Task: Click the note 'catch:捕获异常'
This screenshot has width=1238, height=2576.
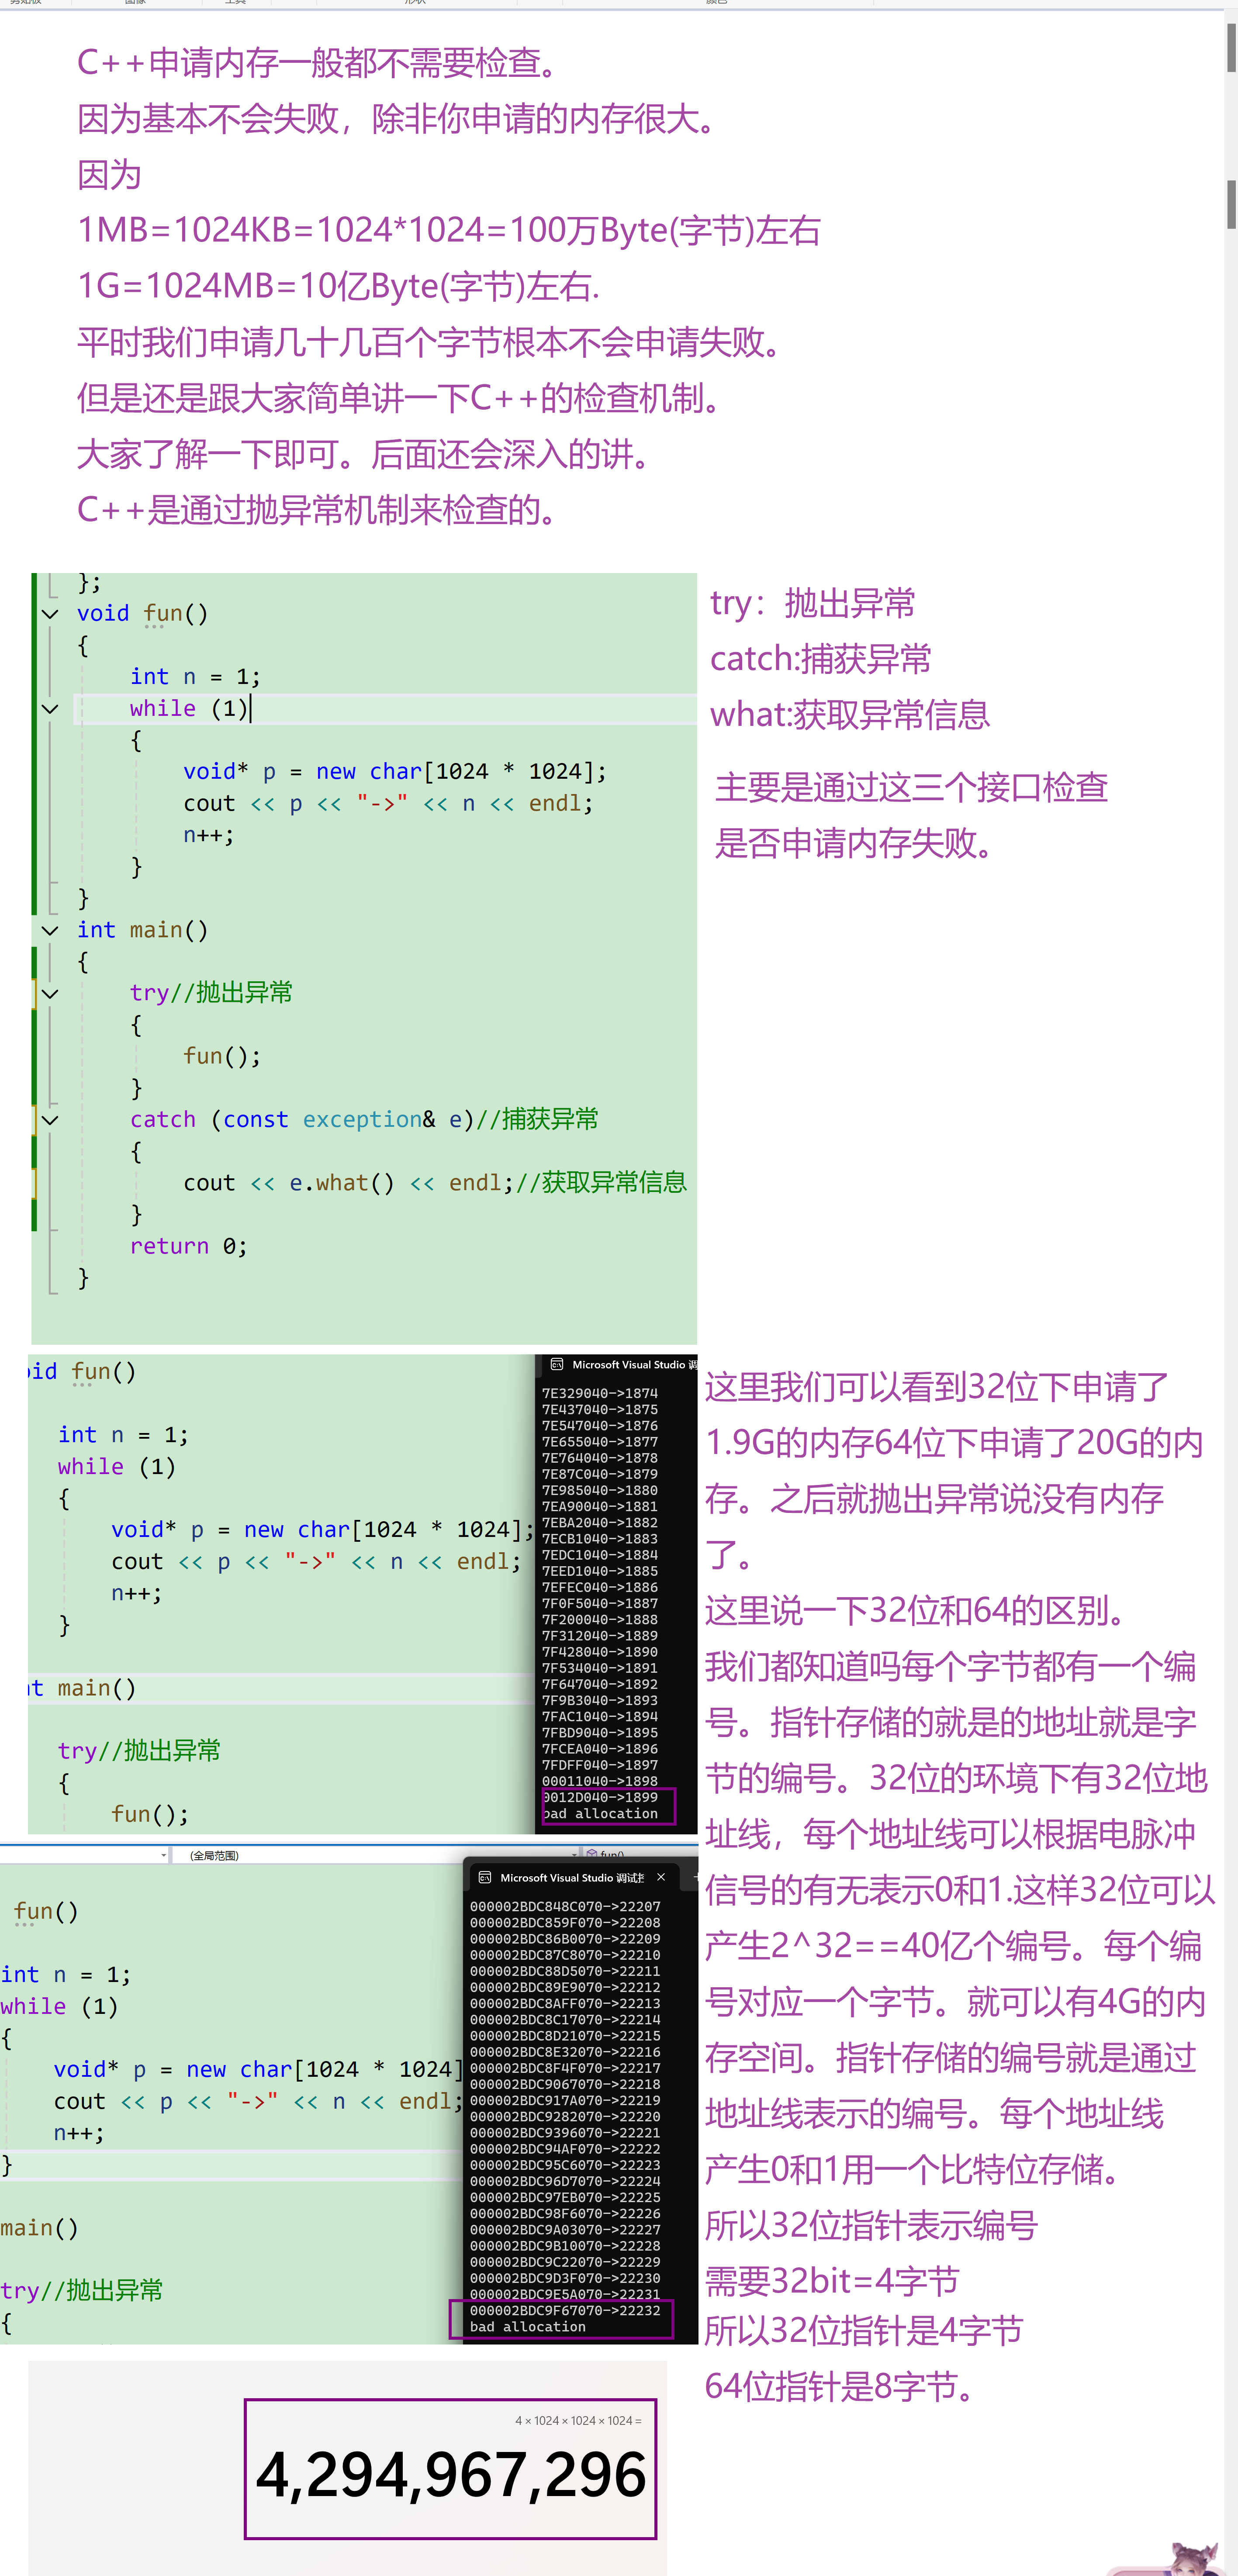Action: point(821,659)
